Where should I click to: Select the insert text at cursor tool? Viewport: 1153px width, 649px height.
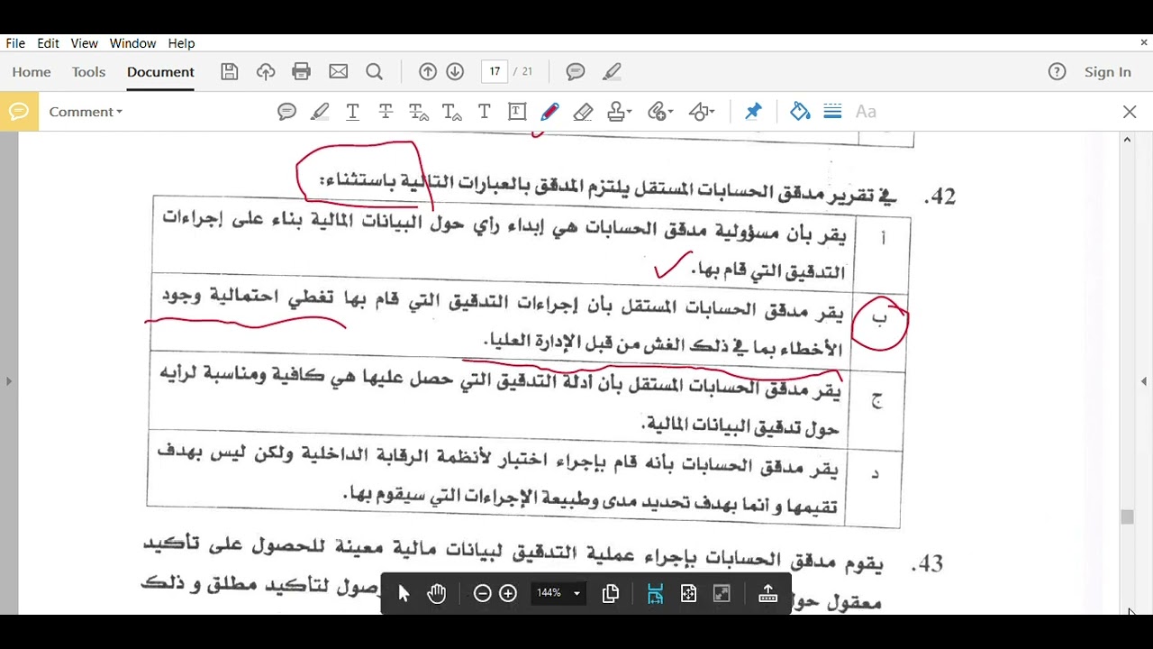(x=452, y=112)
